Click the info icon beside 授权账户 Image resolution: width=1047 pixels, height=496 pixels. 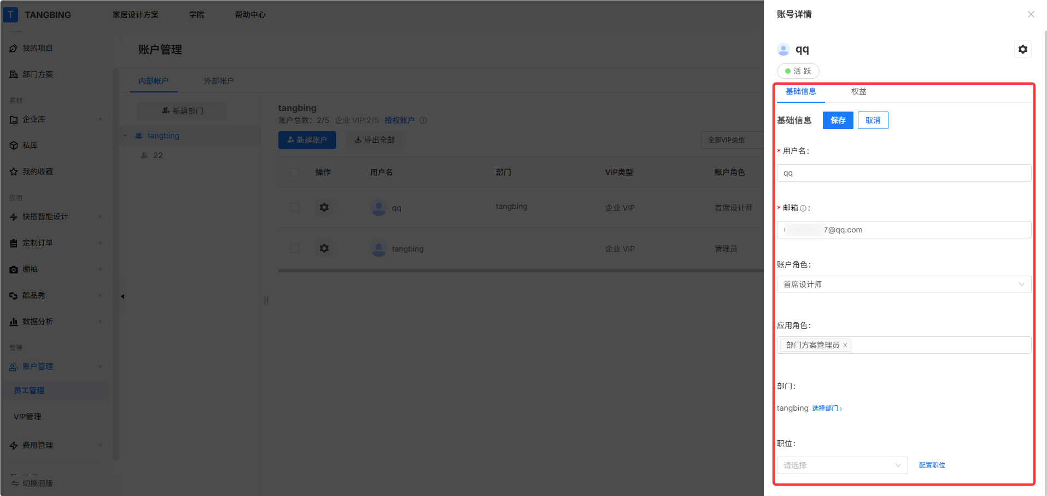423,120
